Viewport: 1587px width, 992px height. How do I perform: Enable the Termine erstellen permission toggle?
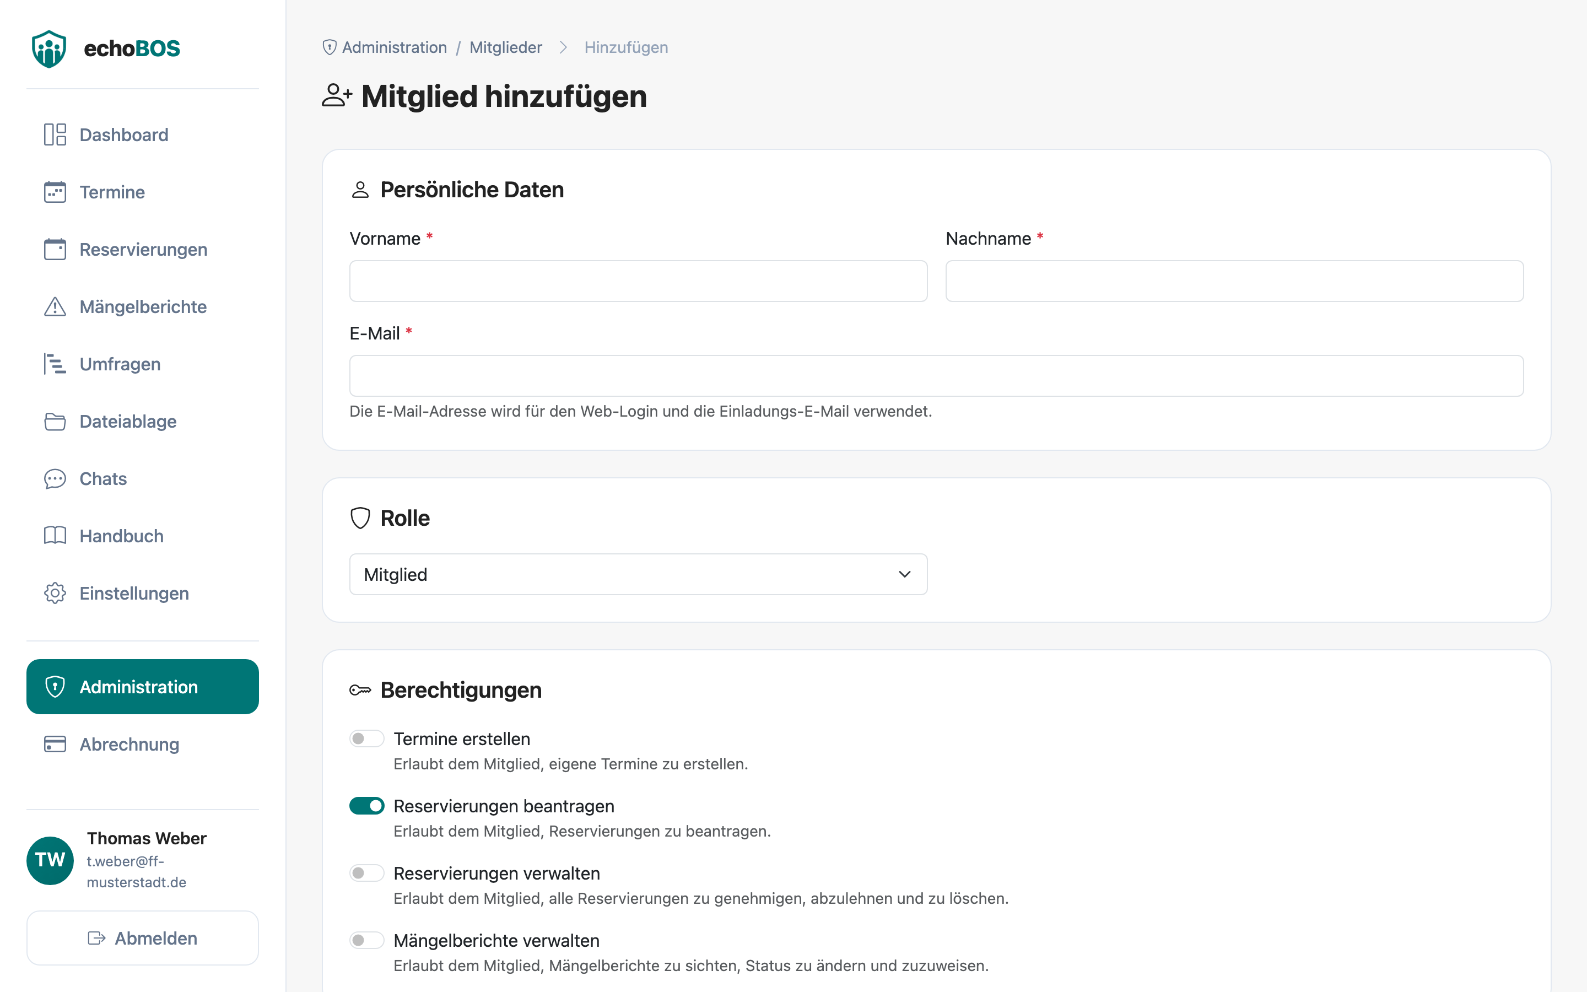366,738
